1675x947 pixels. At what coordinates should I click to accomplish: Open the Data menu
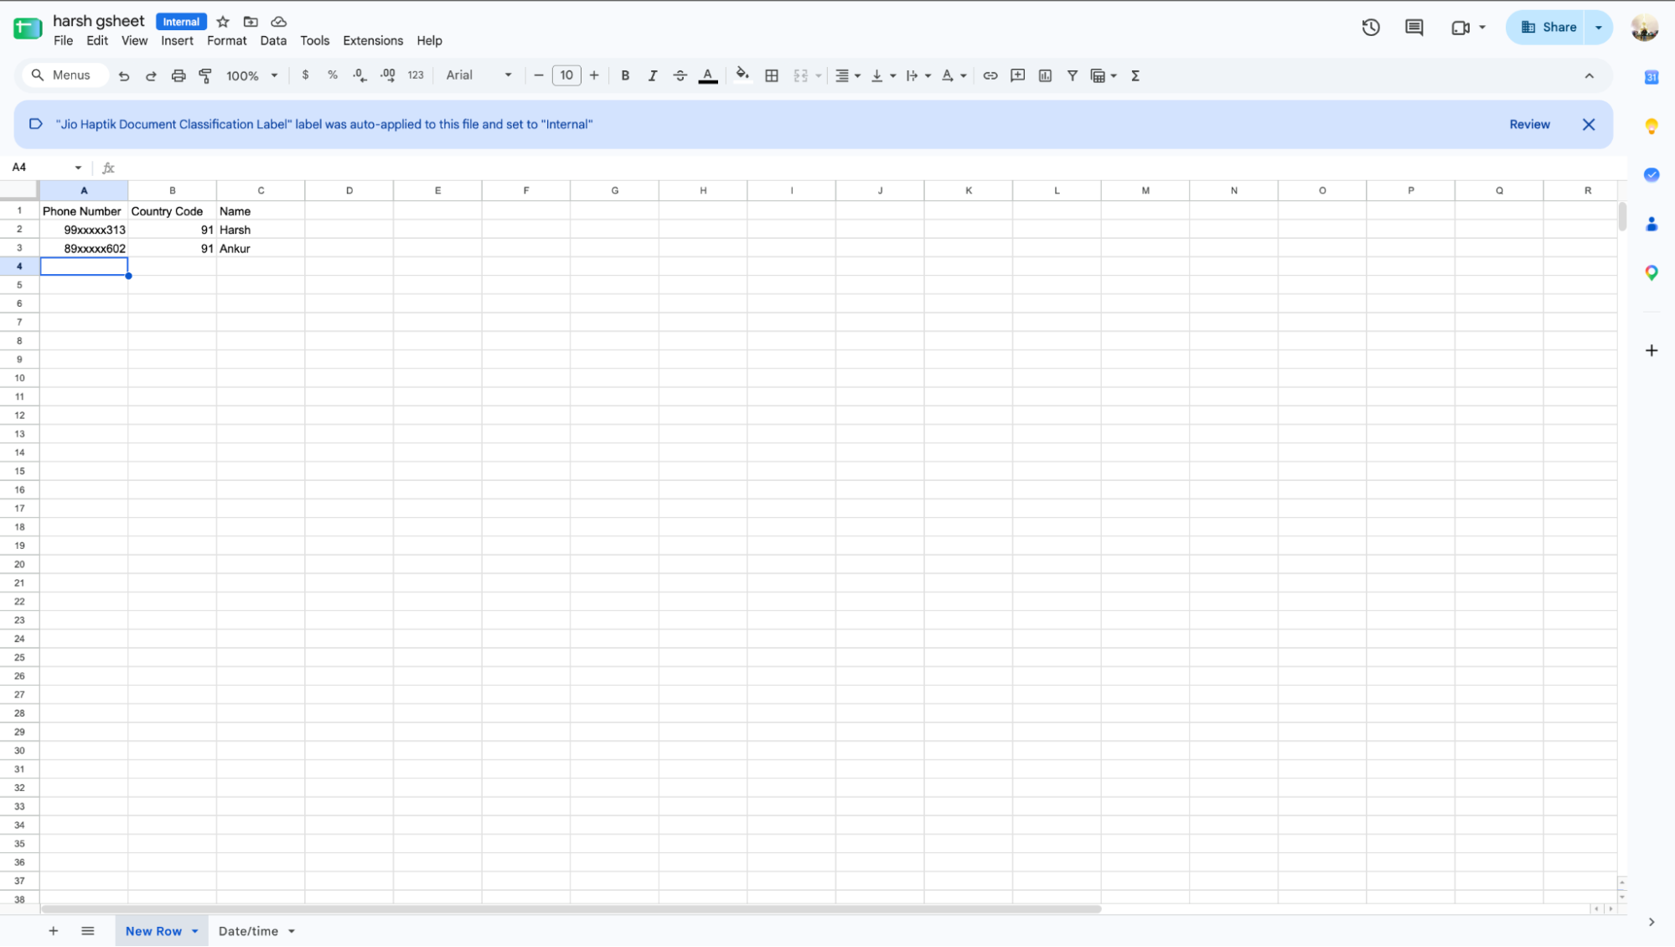[273, 41]
